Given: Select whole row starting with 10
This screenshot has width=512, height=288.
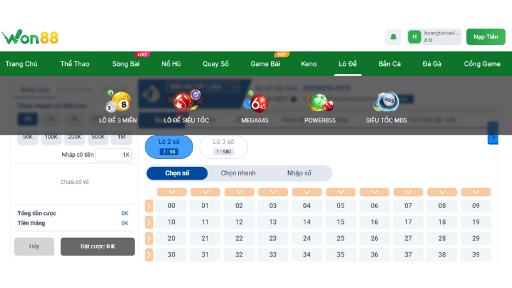Looking at the screenshot, I should pyautogui.click(x=149, y=222).
